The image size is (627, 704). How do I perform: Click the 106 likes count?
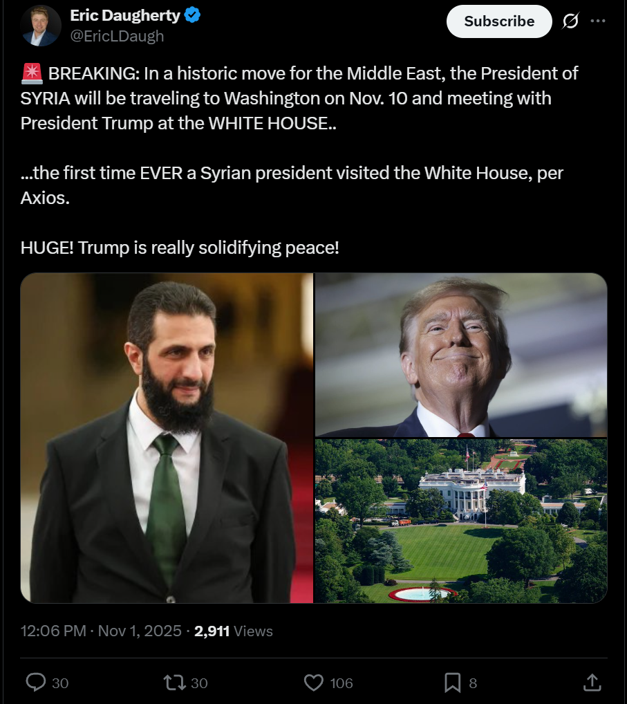[341, 683]
